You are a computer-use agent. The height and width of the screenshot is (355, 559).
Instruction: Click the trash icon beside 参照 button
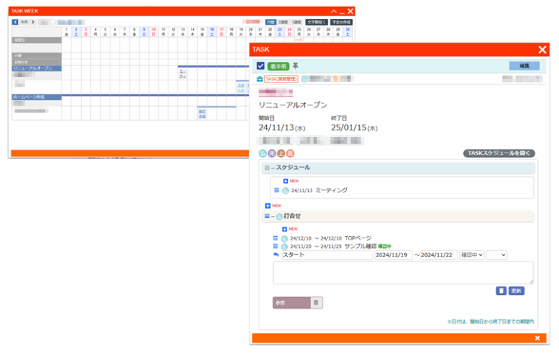315,303
